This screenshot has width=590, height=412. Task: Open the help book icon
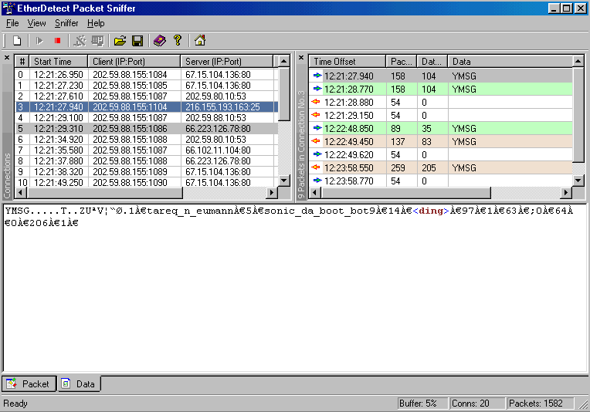[159, 41]
